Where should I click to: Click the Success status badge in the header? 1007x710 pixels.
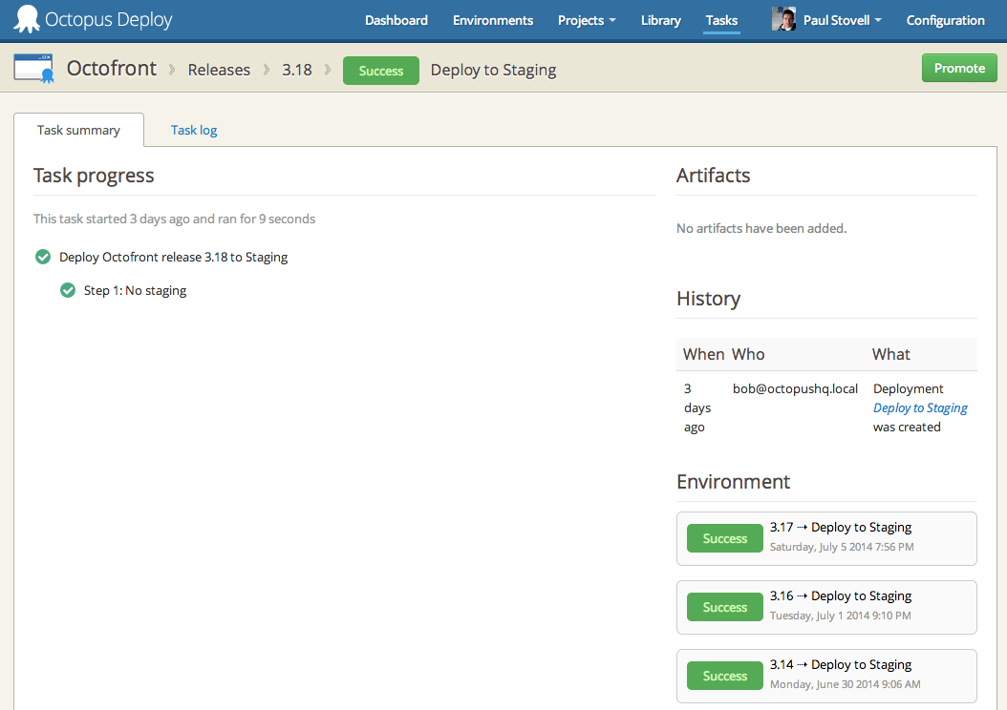(380, 70)
